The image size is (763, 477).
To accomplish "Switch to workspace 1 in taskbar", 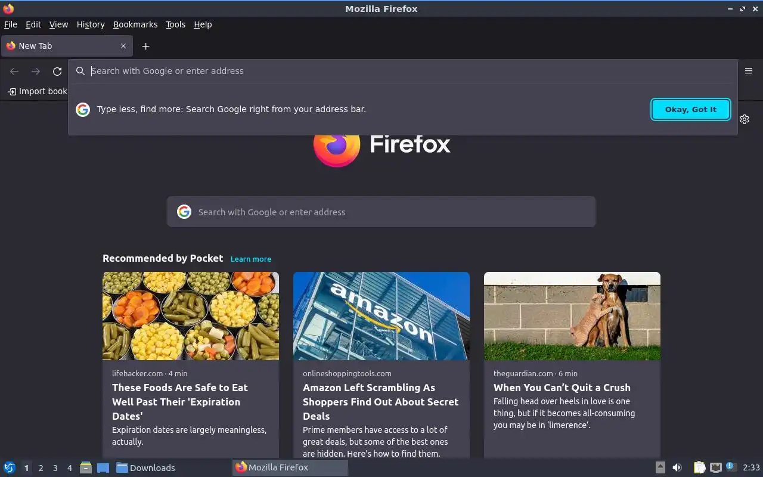I will point(26,468).
